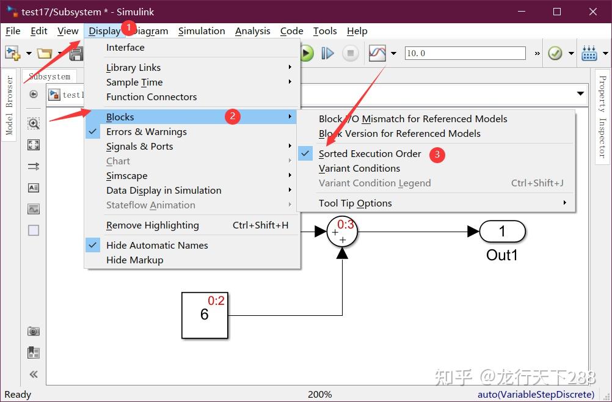Open the Build Model dropdown arrow

click(605, 53)
